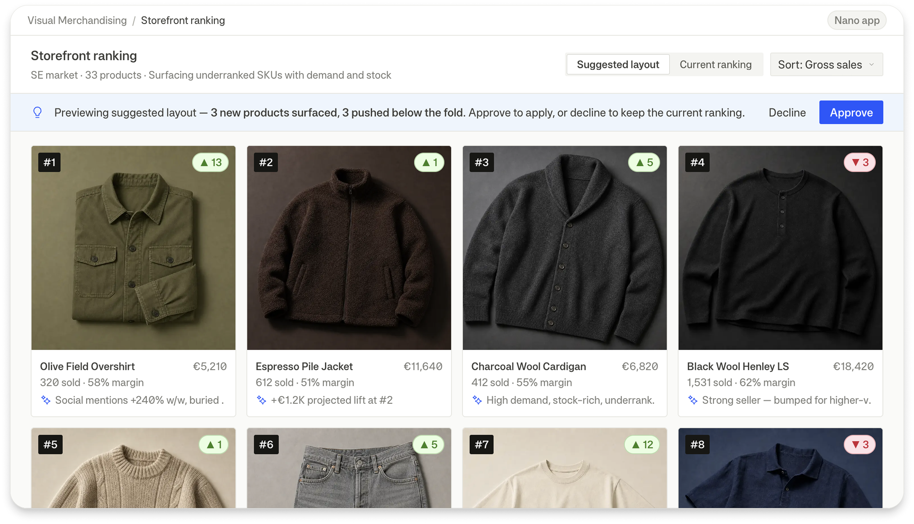Click the up 12 badge on card #7
The width and height of the screenshot is (914, 524).
pyautogui.click(x=642, y=444)
